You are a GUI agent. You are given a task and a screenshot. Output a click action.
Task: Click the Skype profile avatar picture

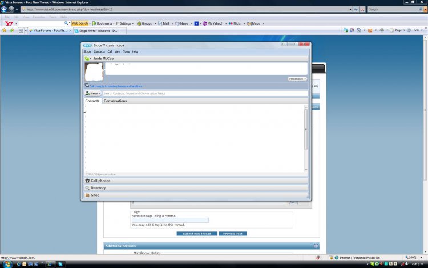coord(94,71)
